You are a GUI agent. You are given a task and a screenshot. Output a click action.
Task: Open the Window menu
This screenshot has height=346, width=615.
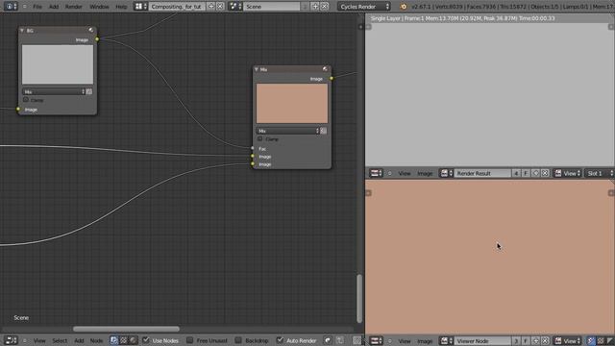click(99, 7)
